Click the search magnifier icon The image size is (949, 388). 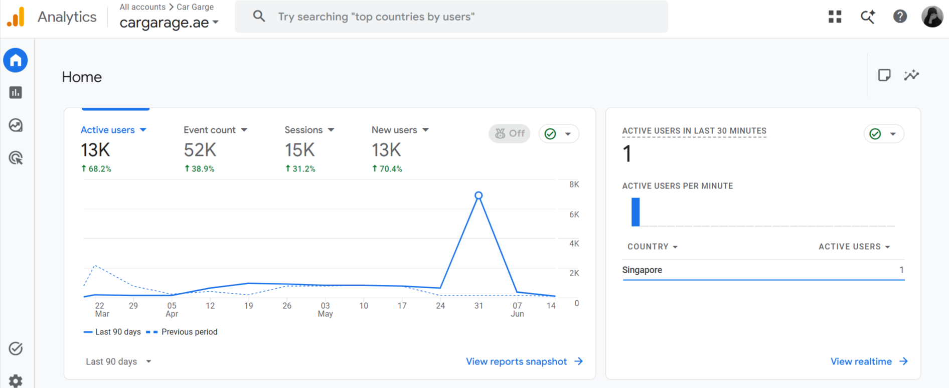tap(259, 17)
